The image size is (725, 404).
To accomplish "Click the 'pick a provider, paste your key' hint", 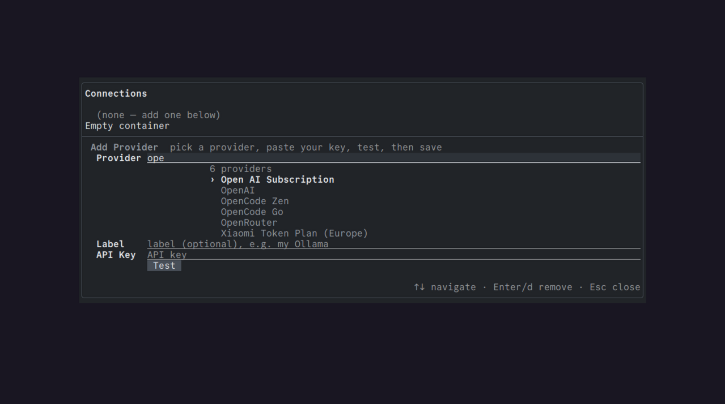I will (x=306, y=147).
